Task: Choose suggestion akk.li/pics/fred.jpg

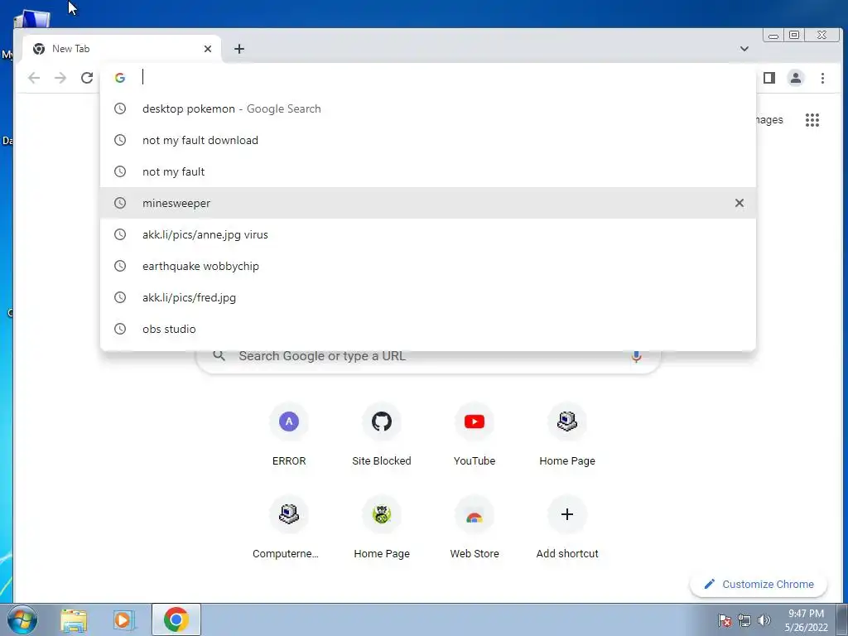Action: click(x=428, y=297)
